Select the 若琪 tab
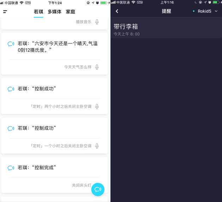Screen dimensions: 222x202 click(38, 12)
